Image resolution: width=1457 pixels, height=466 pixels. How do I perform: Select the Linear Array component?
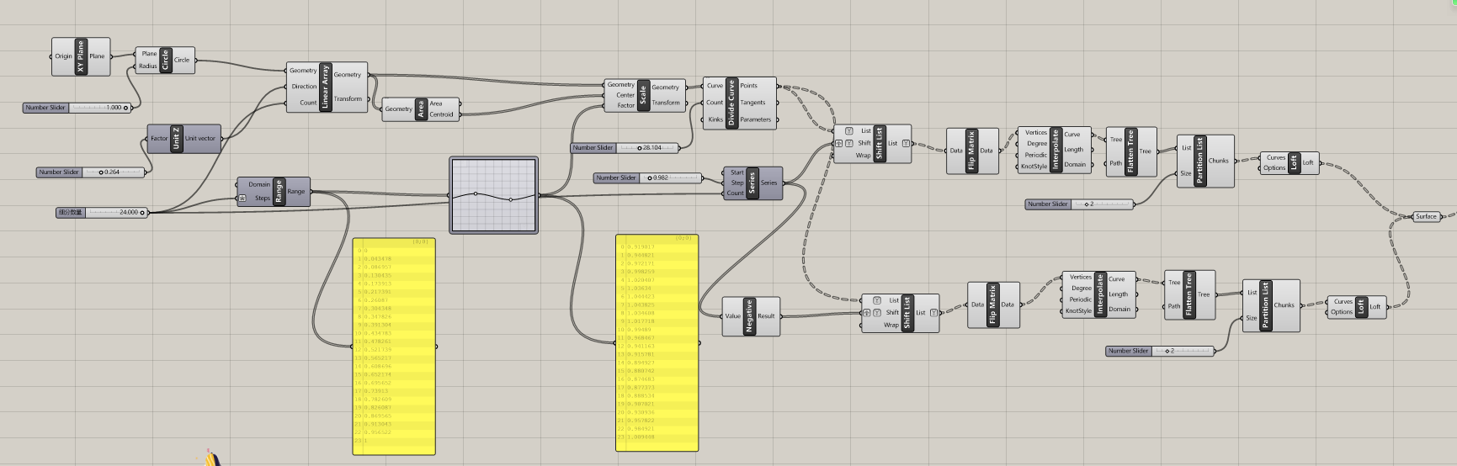[326, 87]
